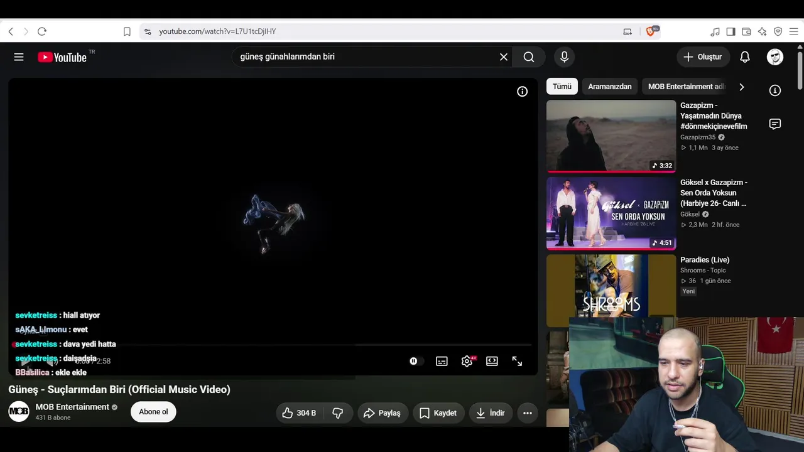Focus the browser address bar URL
804x452 pixels.
(x=217, y=31)
